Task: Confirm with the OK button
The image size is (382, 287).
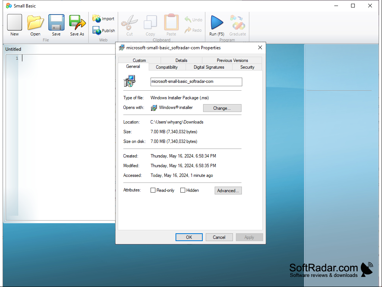Action: coord(189,237)
